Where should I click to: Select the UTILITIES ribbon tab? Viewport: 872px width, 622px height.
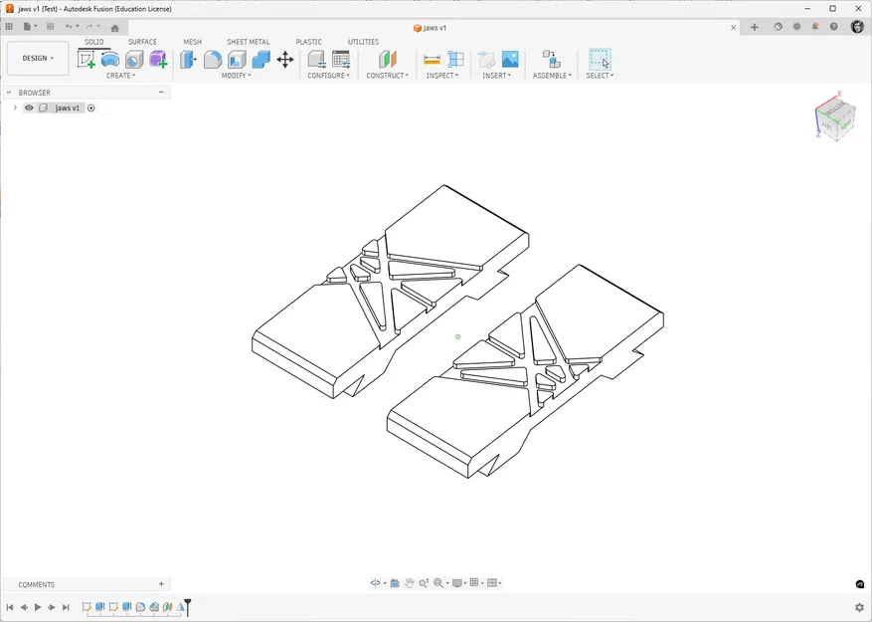pos(363,42)
